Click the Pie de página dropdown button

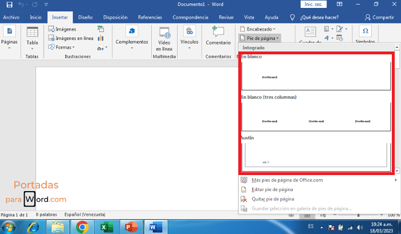260,38
